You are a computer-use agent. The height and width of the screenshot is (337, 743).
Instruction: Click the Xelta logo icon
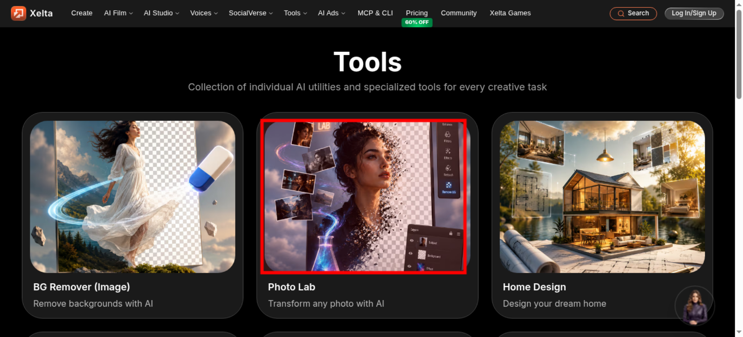click(x=18, y=13)
